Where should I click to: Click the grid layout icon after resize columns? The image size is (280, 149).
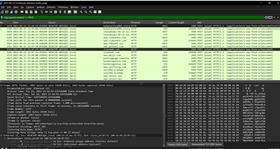click(100, 12)
